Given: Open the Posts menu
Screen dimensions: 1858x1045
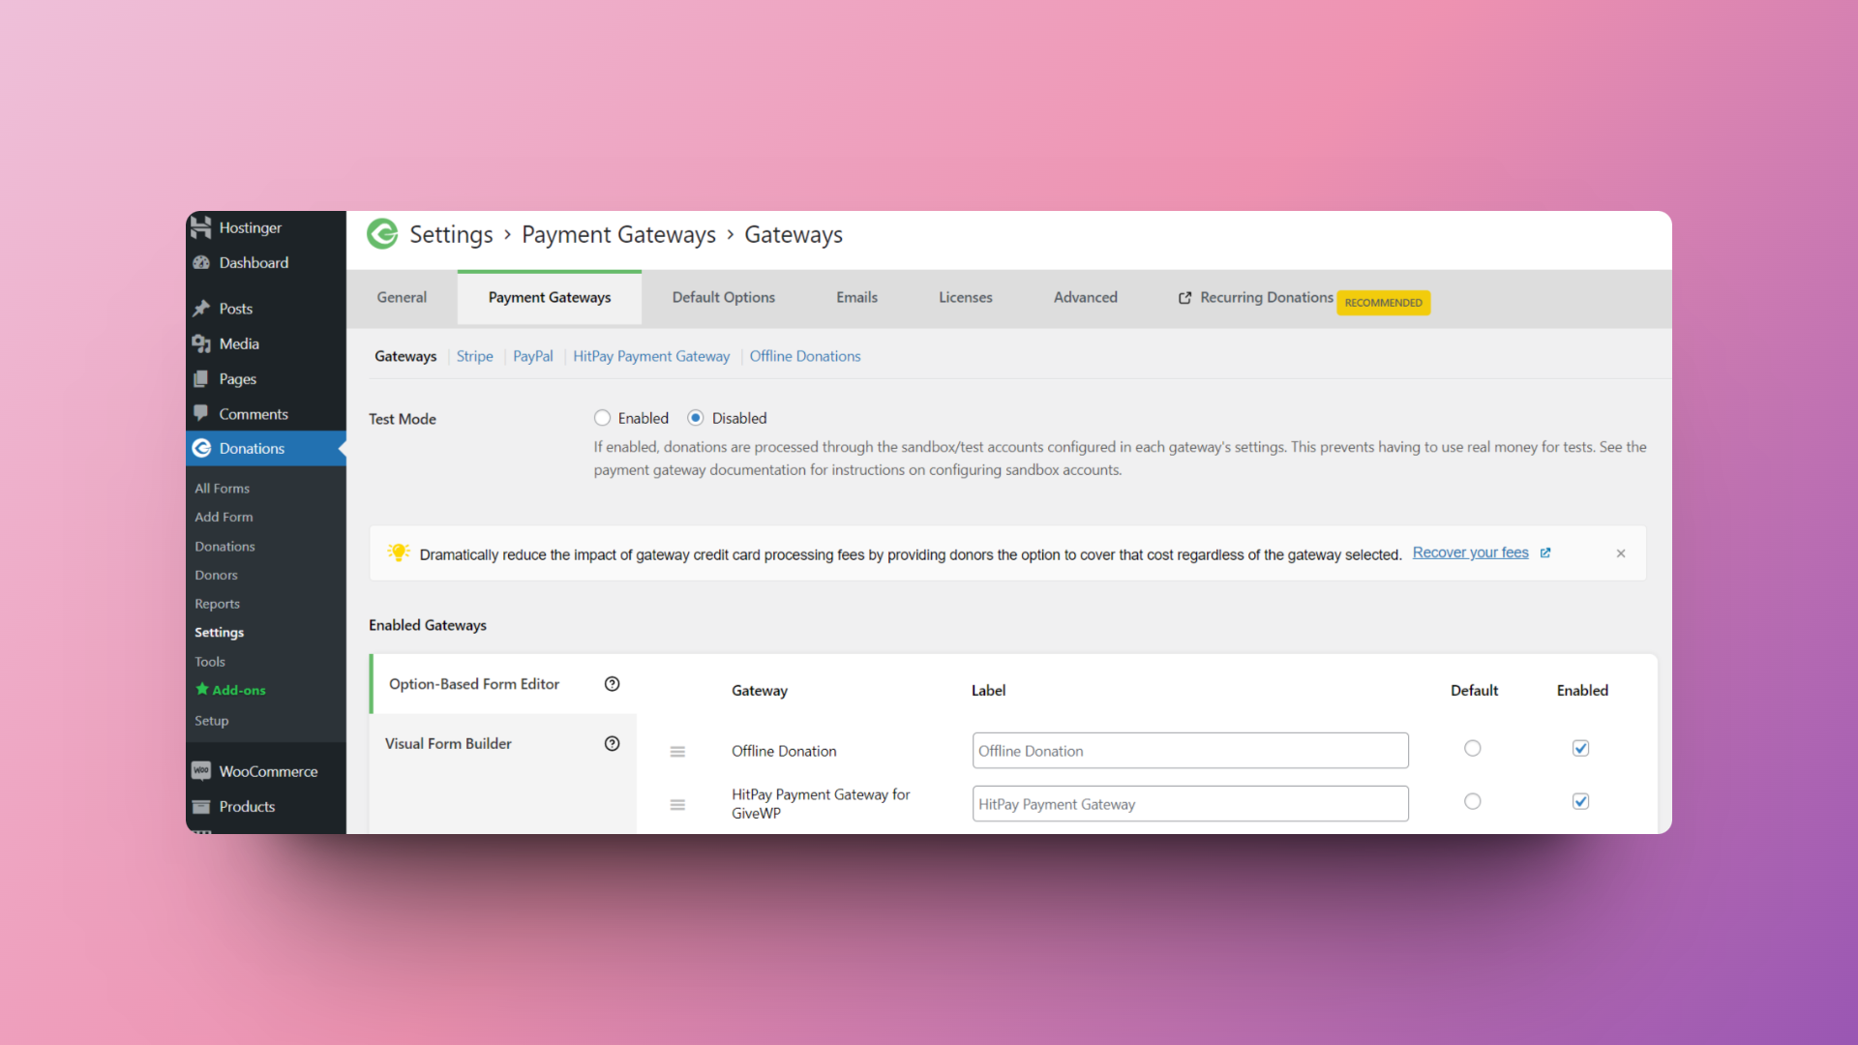Looking at the screenshot, I should (266, 308).
